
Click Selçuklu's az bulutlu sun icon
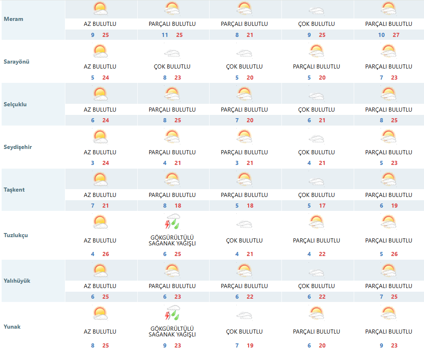point(100,94)
